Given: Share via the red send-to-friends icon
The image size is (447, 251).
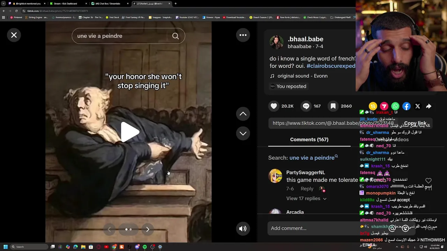Looking at the screenshot, I should 384,106.
